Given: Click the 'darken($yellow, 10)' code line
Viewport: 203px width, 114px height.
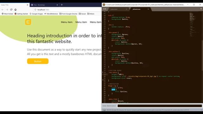Looking at the screenshot, I should click(x=129, y=63).
